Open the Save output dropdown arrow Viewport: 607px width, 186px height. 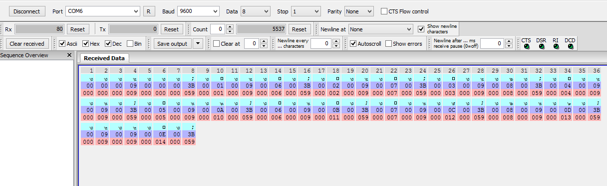198,44
